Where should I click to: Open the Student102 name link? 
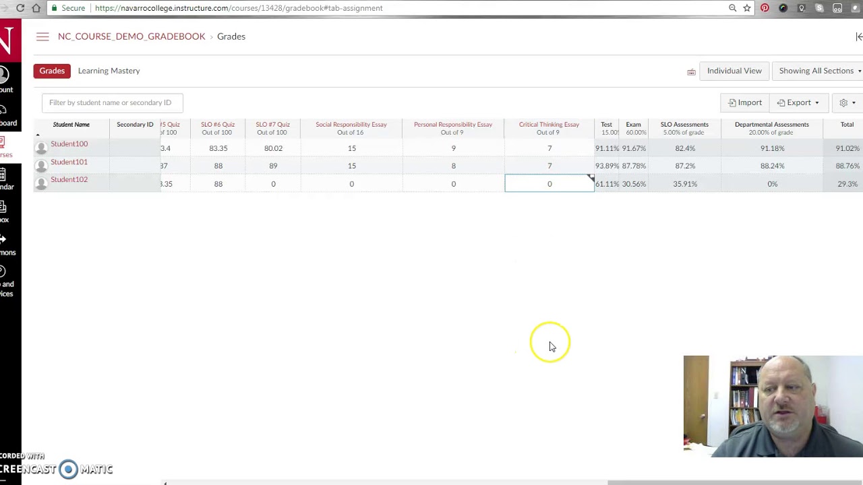pyautogui.click(x=69, y=179)
